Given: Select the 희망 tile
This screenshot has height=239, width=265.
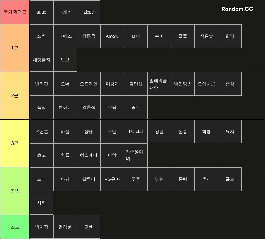Looking at the screenshot, I should point(230,36).
